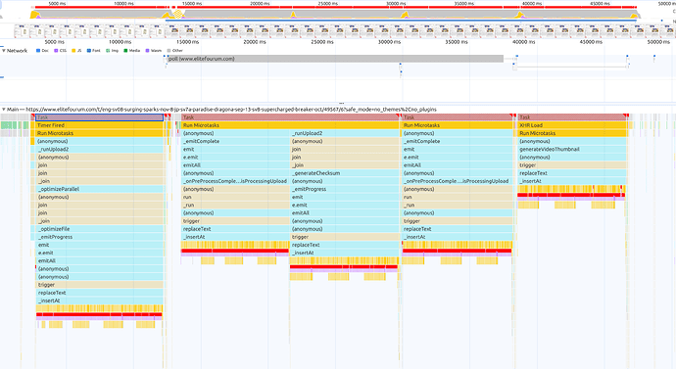
Task: Select the _optimizeParallel function frame
Action: click(100, 189)
